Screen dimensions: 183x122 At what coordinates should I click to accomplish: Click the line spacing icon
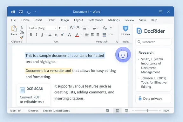click(104, 35)
